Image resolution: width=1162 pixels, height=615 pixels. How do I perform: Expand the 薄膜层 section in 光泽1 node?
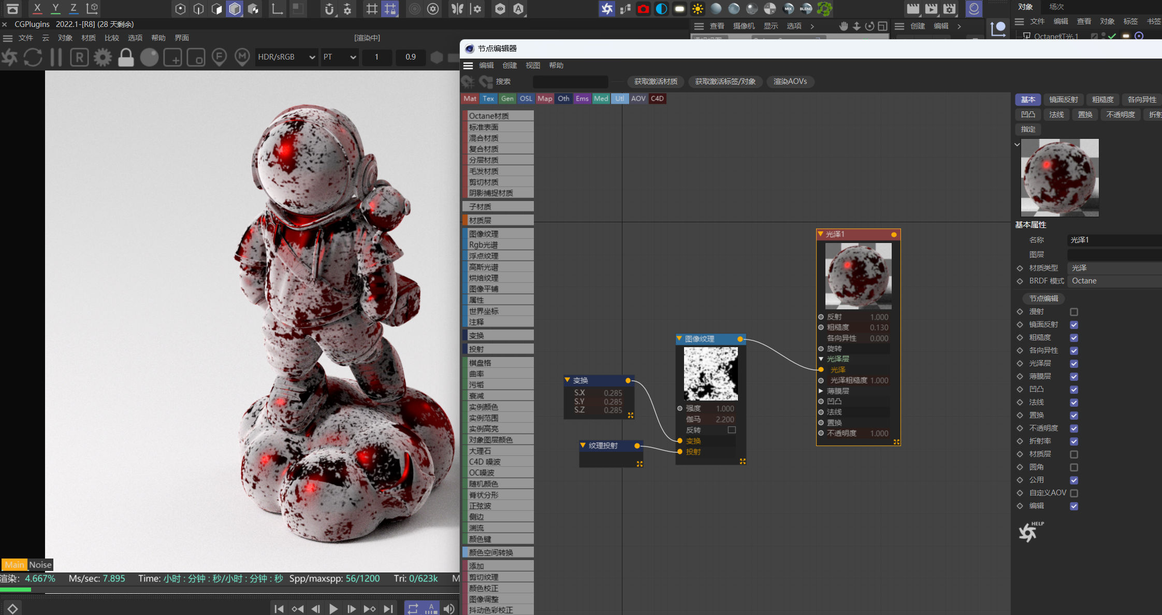821,391
